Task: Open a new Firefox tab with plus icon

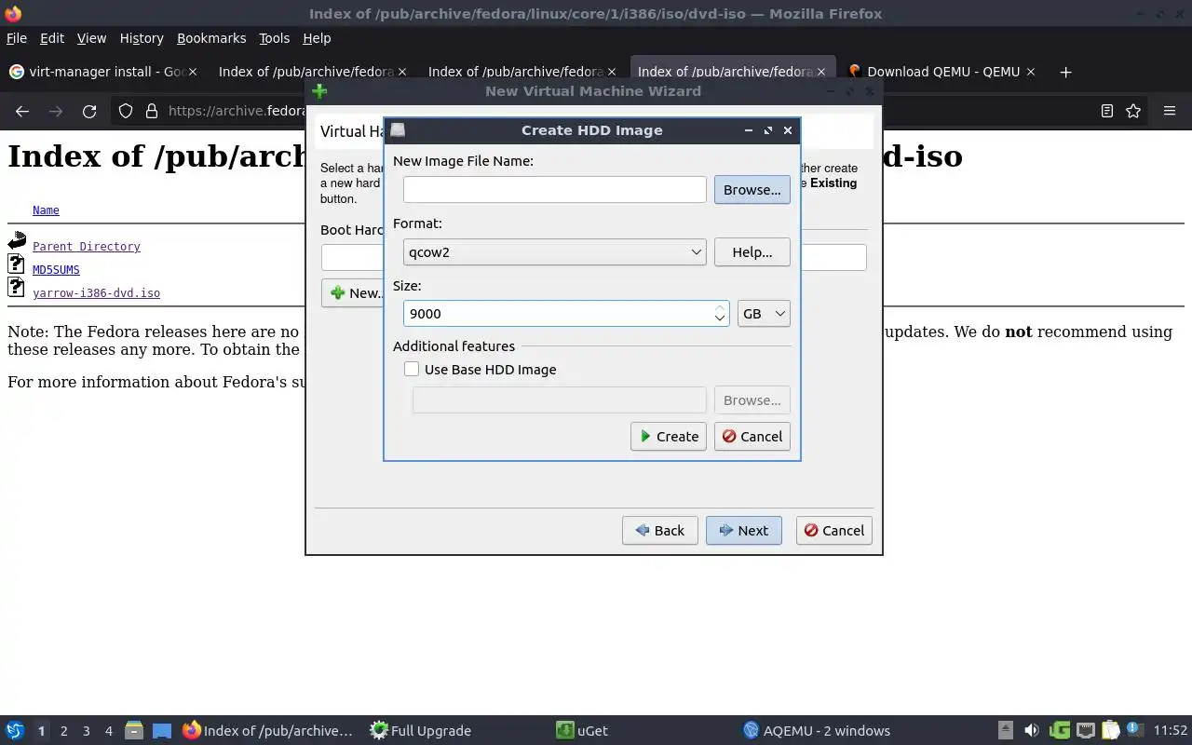Action: click(1065, 72)
